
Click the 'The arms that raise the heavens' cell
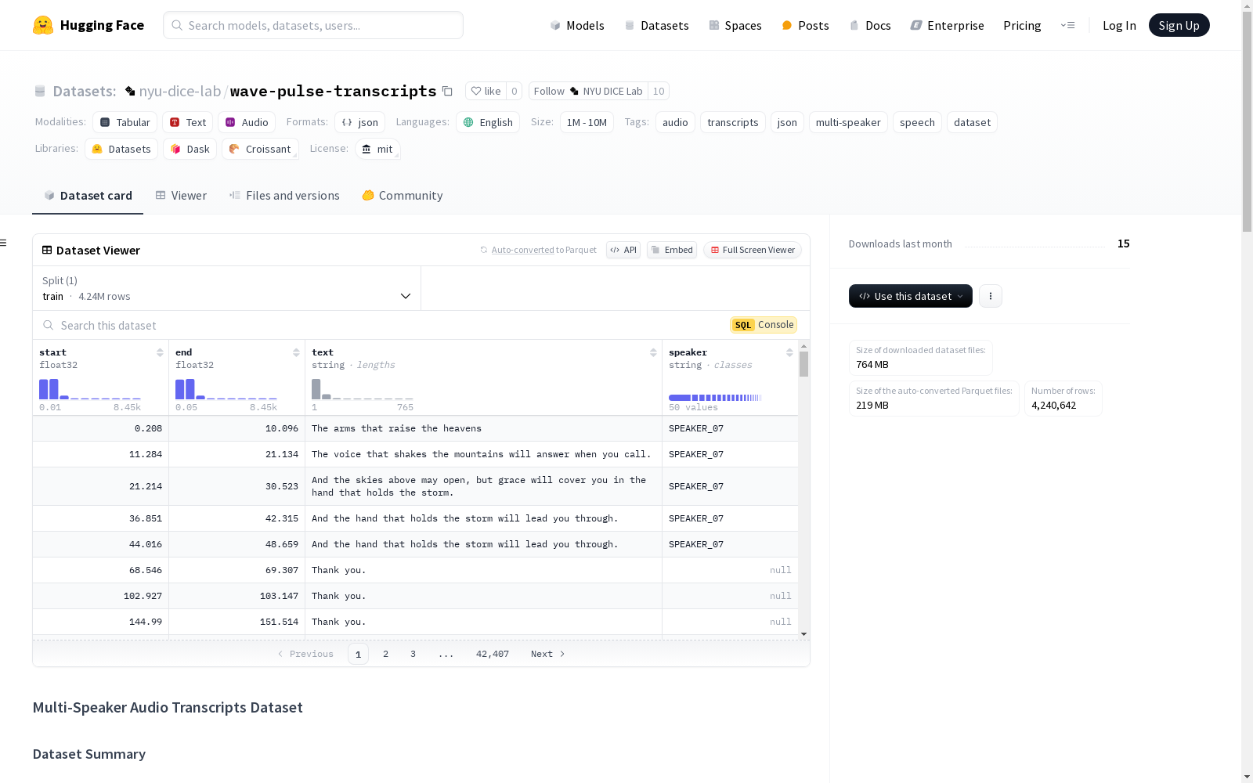click(x=483, y=428)
